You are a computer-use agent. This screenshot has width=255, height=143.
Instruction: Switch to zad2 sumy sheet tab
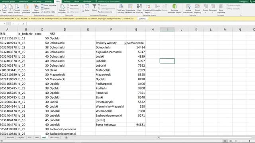pos(54,137)
